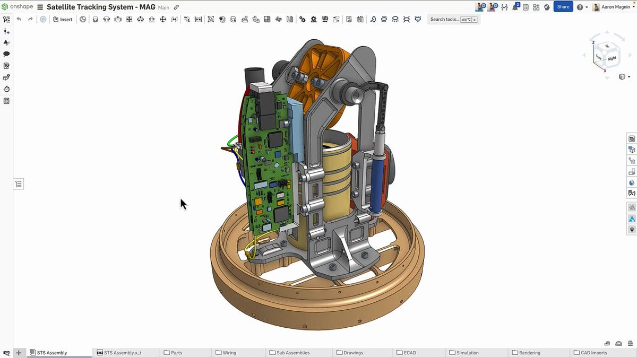Click the Right face of view cube
Screen dimensions: 637x358
tap(612, 58)
